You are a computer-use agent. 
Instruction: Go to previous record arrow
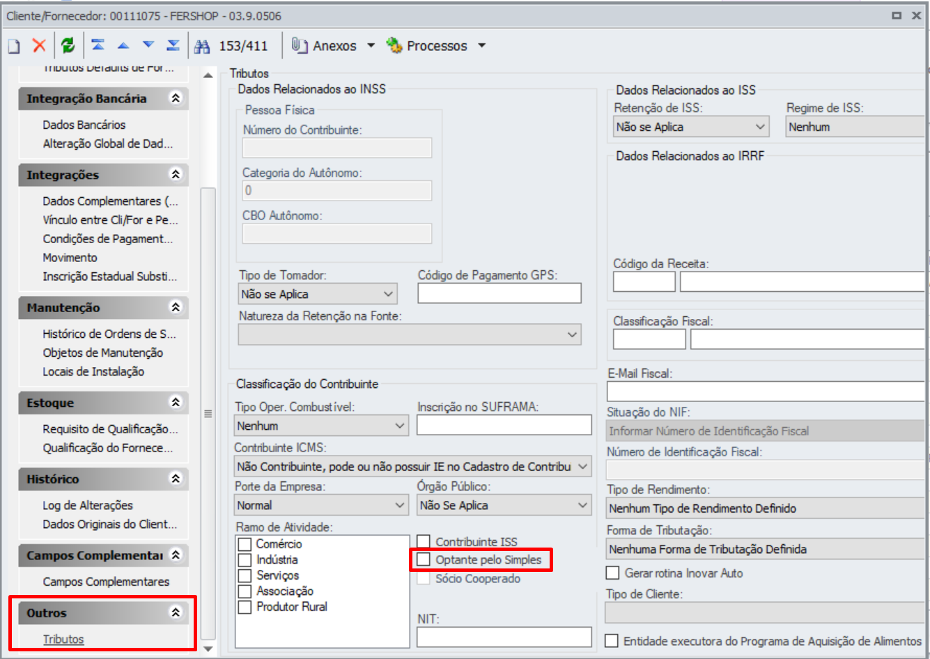[x=123, y=45]
